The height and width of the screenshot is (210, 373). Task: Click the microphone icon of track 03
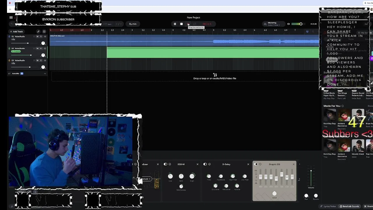click(9, 60)
